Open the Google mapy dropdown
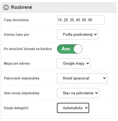Screen dimensions: 118x121 pos(74,63)
